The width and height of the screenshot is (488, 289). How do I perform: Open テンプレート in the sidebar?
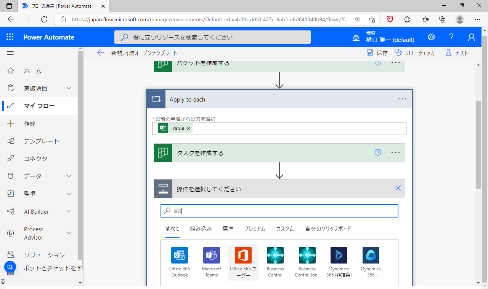pyautogui.click(x=42, y=141)
